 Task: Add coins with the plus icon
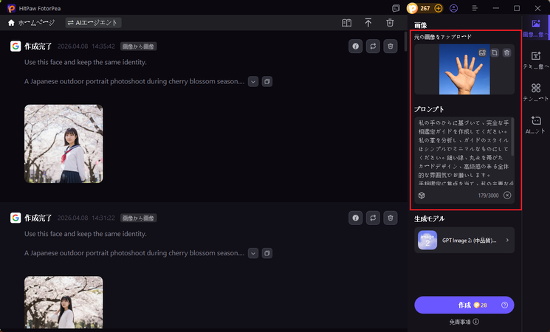click(438, 8)
